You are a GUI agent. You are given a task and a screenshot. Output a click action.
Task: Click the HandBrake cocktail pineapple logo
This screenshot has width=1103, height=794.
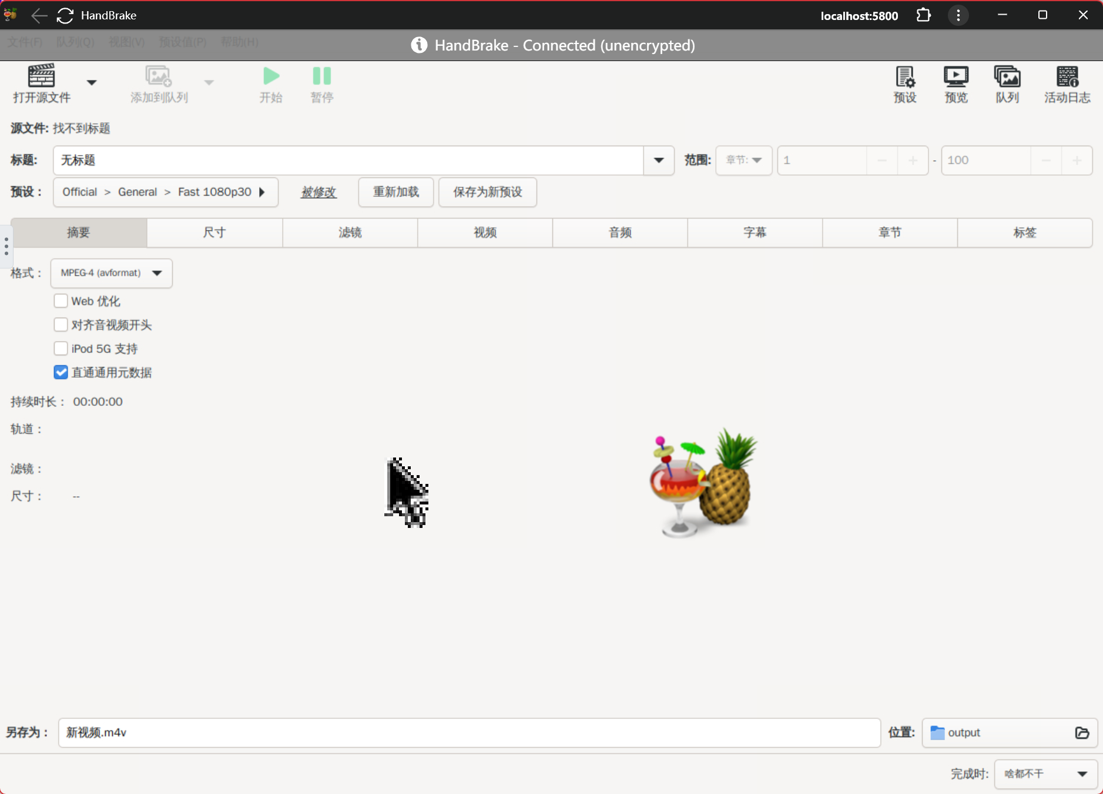[703, 483]
